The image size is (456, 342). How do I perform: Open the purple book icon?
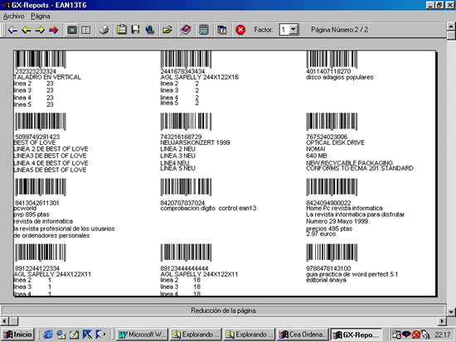(186, 30)
